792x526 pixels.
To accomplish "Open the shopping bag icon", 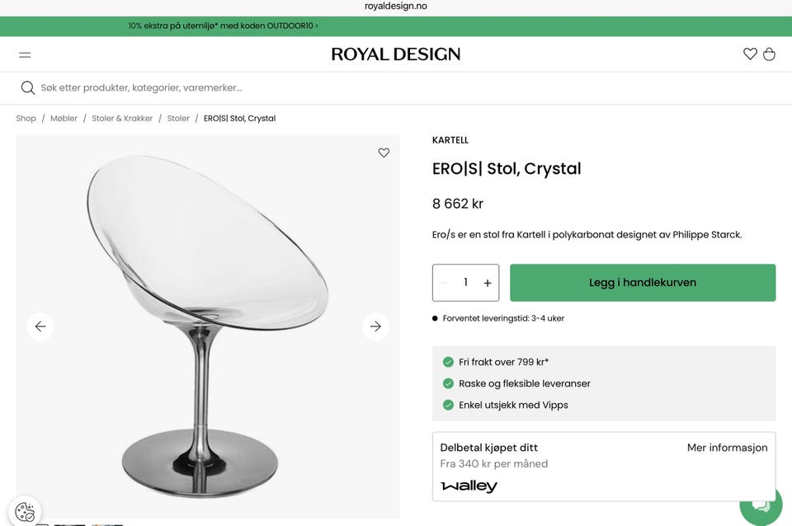I will coord(769,54).
